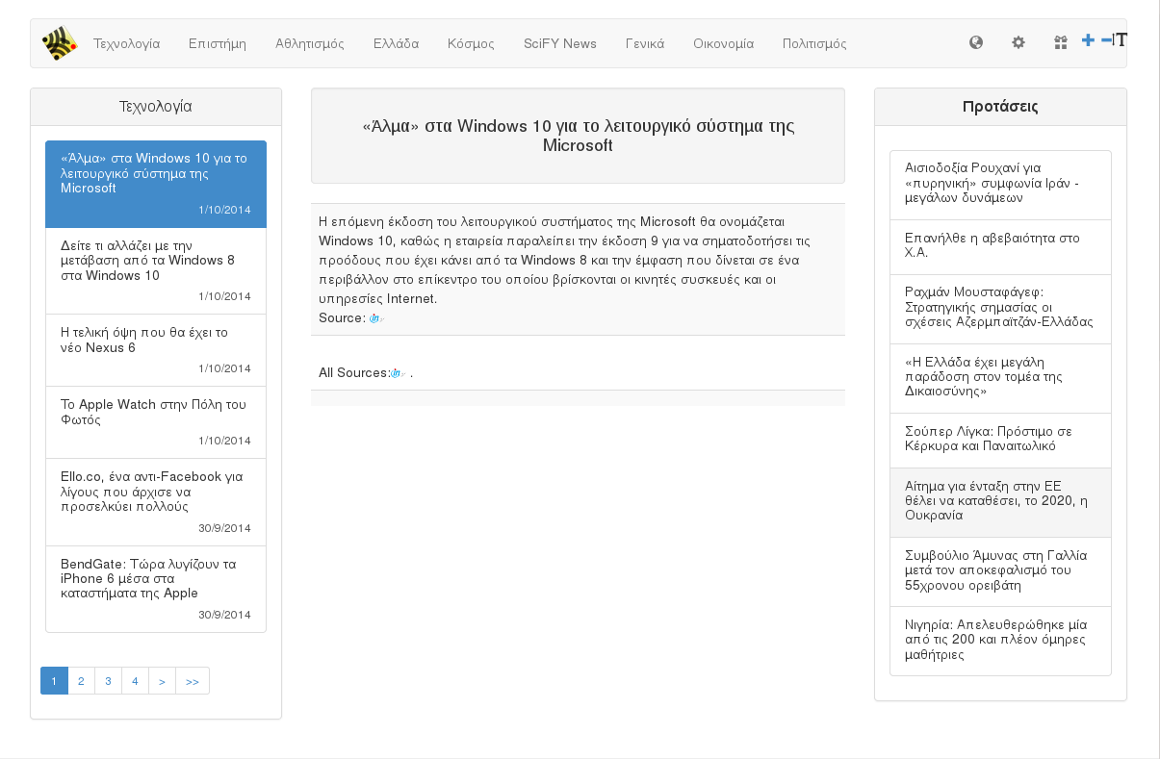
Task: Click the 30/9/2014 date under Ello.co article
Action: tap(224, 528)
